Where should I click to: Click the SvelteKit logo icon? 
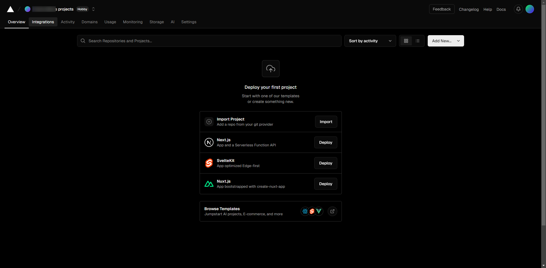click(209, 163)
